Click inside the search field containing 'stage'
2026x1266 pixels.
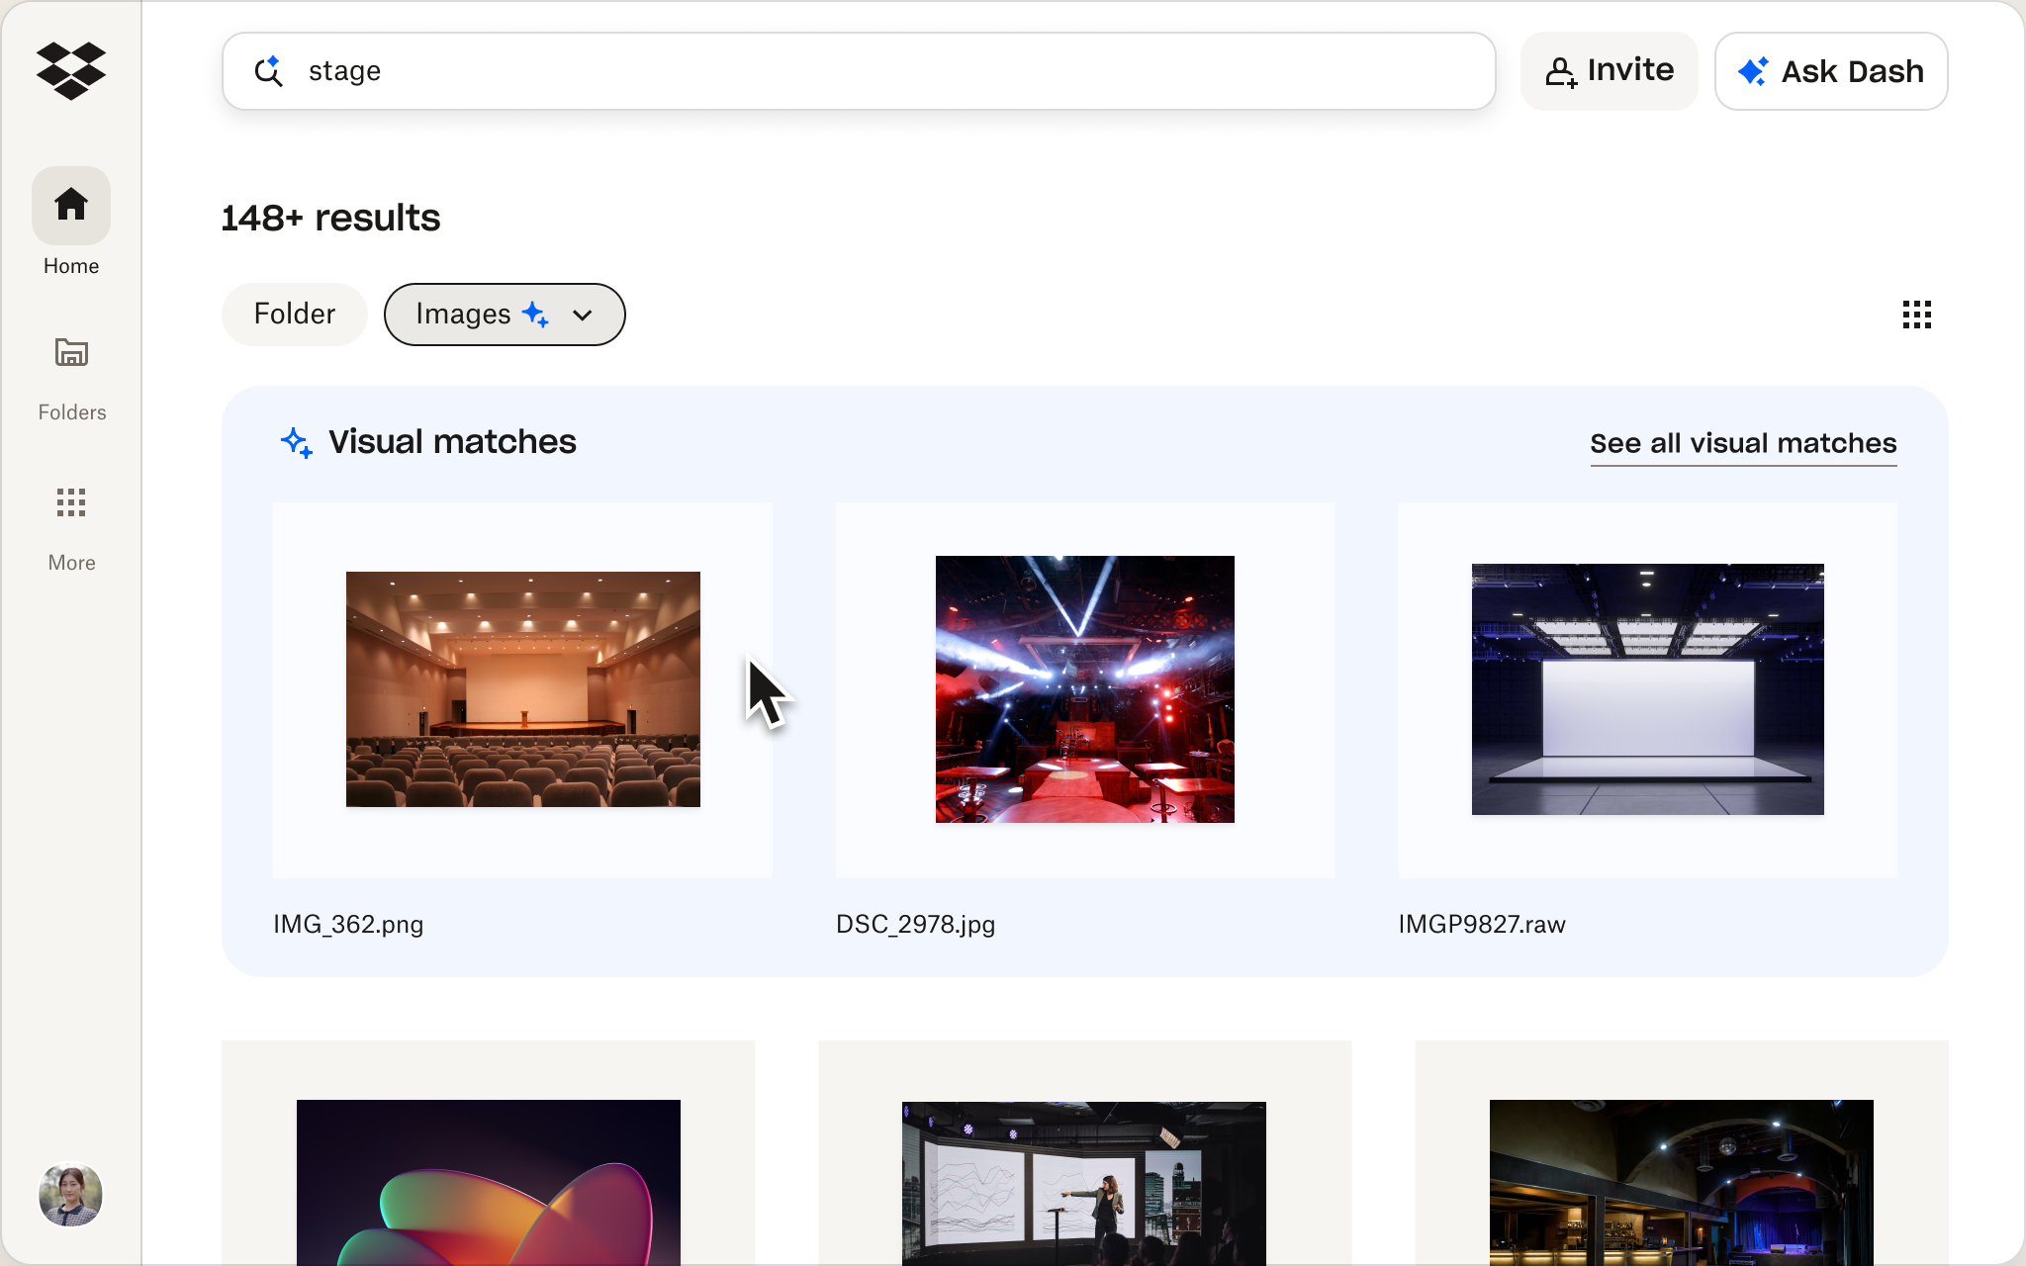click(859, 71)
